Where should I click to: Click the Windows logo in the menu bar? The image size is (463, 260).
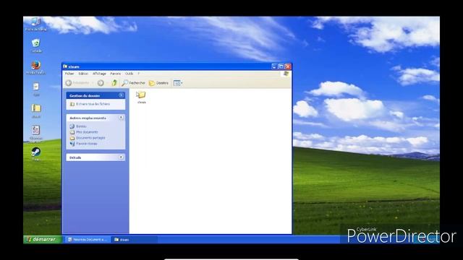(286, 74)
